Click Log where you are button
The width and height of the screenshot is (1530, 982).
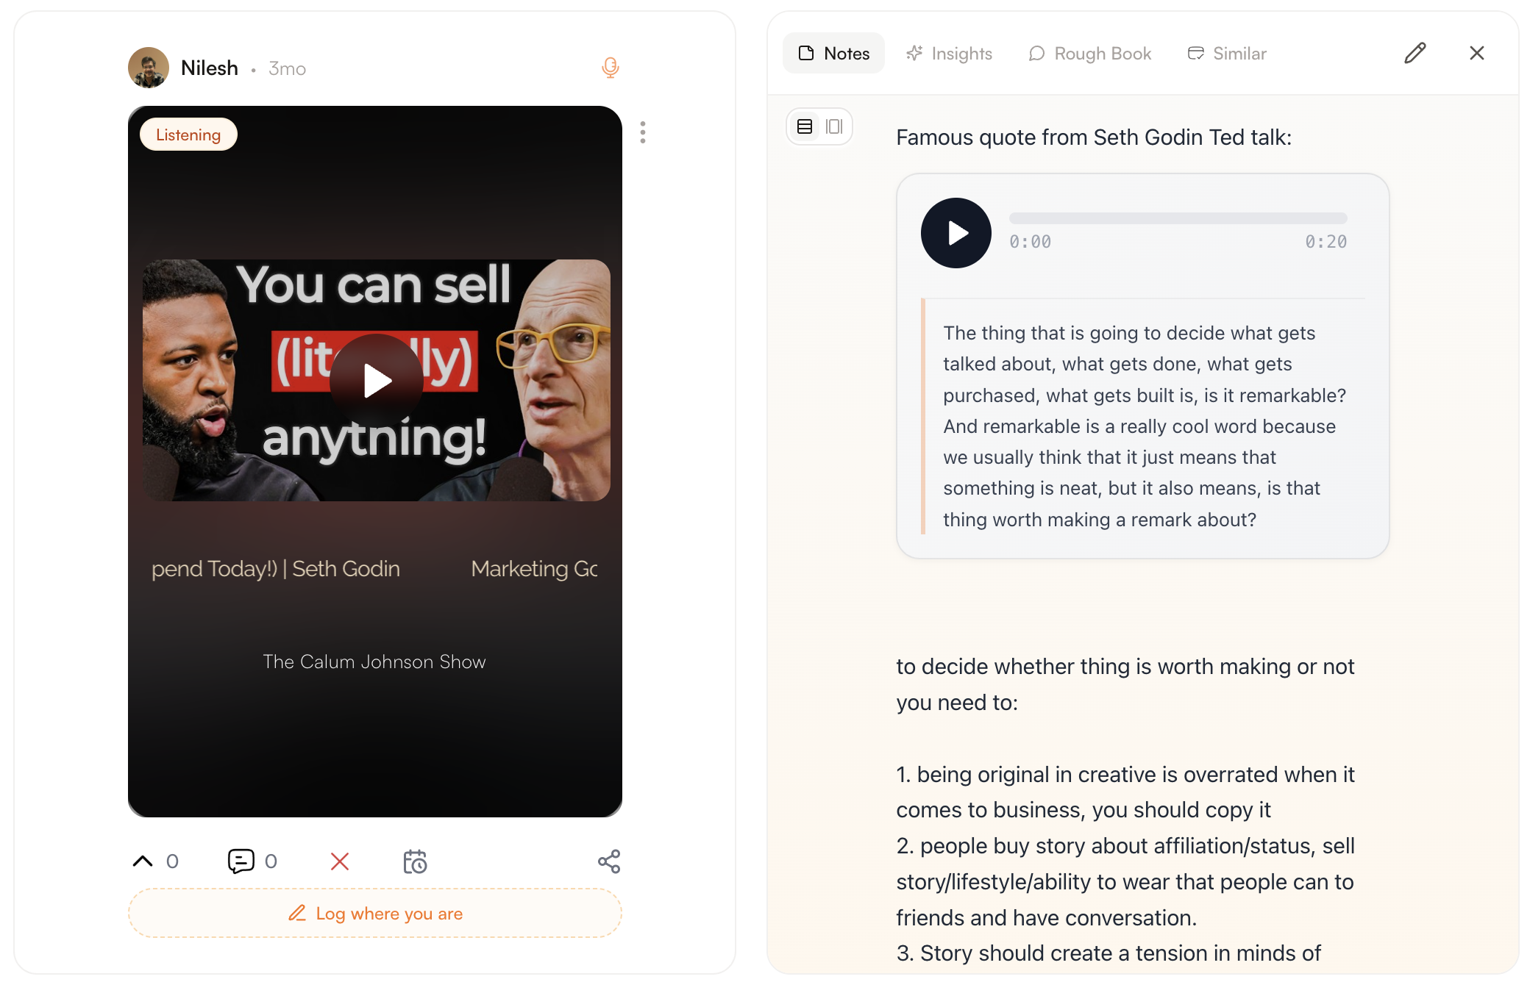click(x=375, y=913)
